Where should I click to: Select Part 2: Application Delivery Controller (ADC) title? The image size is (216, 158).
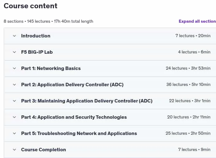pos(72,85)
